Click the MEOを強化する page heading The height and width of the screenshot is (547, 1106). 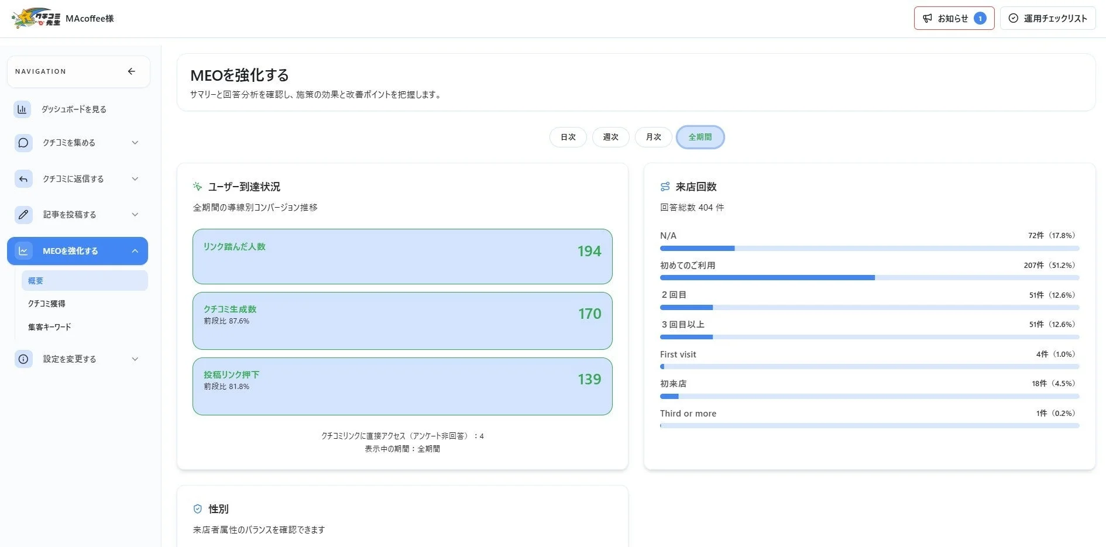[x=240, y=75]
